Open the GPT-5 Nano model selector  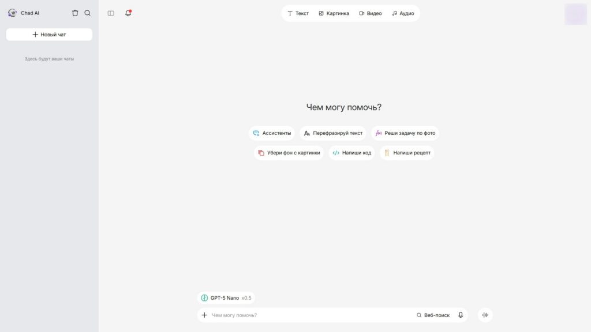[x=226, y=298]
